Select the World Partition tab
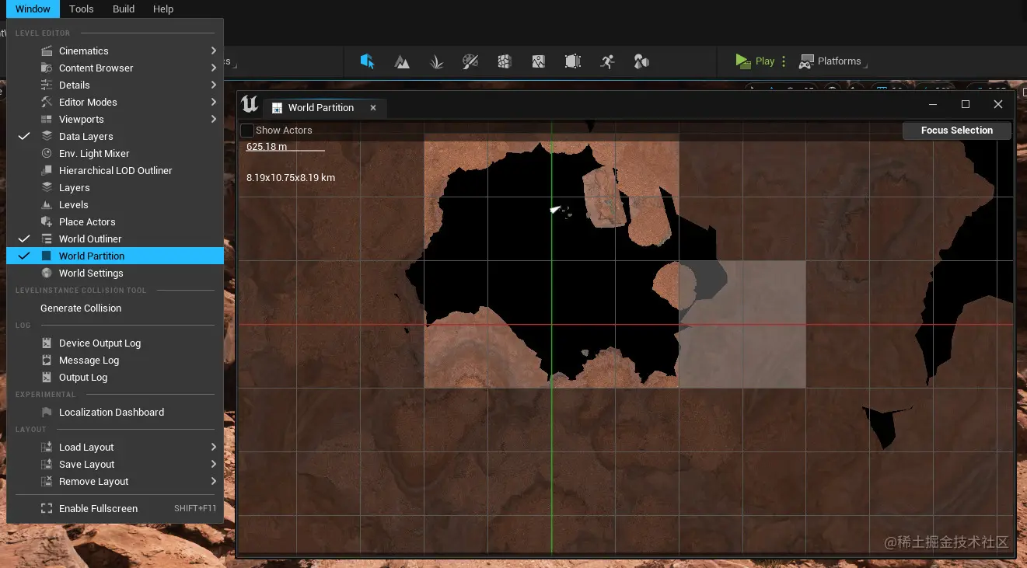Viewport: 1027px width, 568px height. click(321, 108)
